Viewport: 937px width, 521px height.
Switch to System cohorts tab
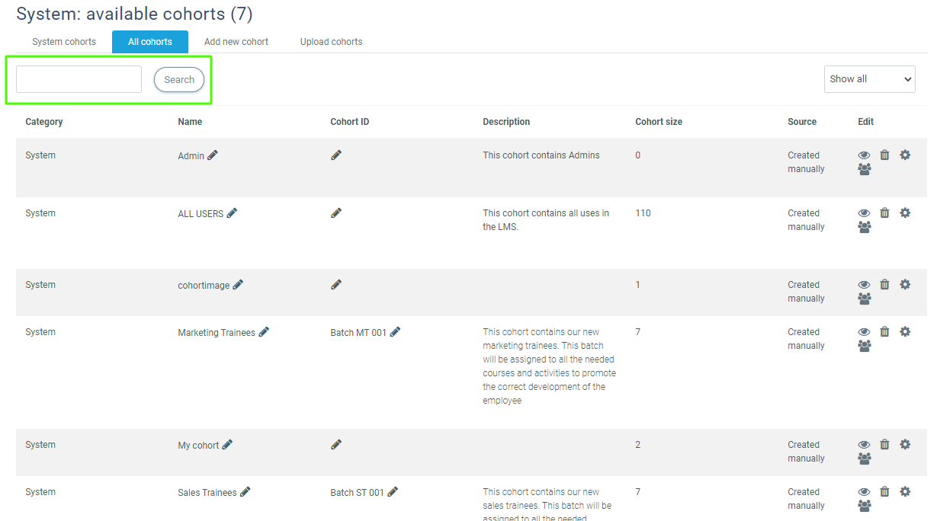tap(64, 42)
